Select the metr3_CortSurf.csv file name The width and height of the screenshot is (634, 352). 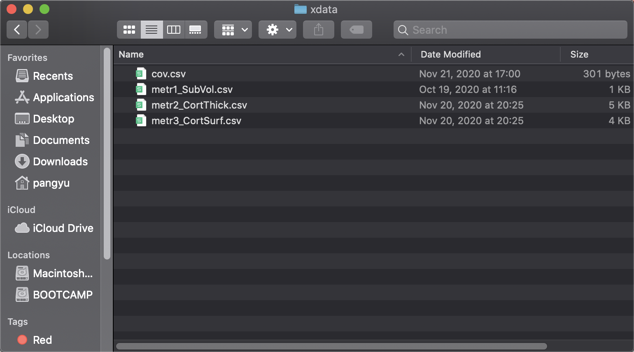pos(196,121)
